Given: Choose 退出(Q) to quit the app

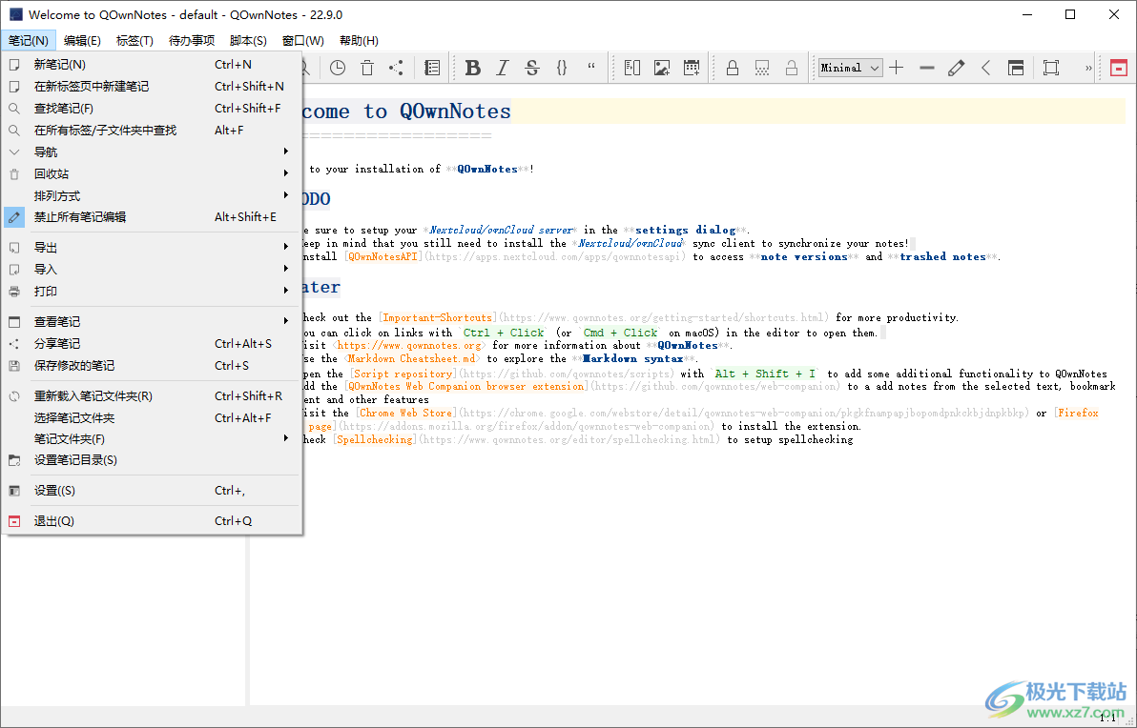Looking at the screenshot, I should (54, 521).
